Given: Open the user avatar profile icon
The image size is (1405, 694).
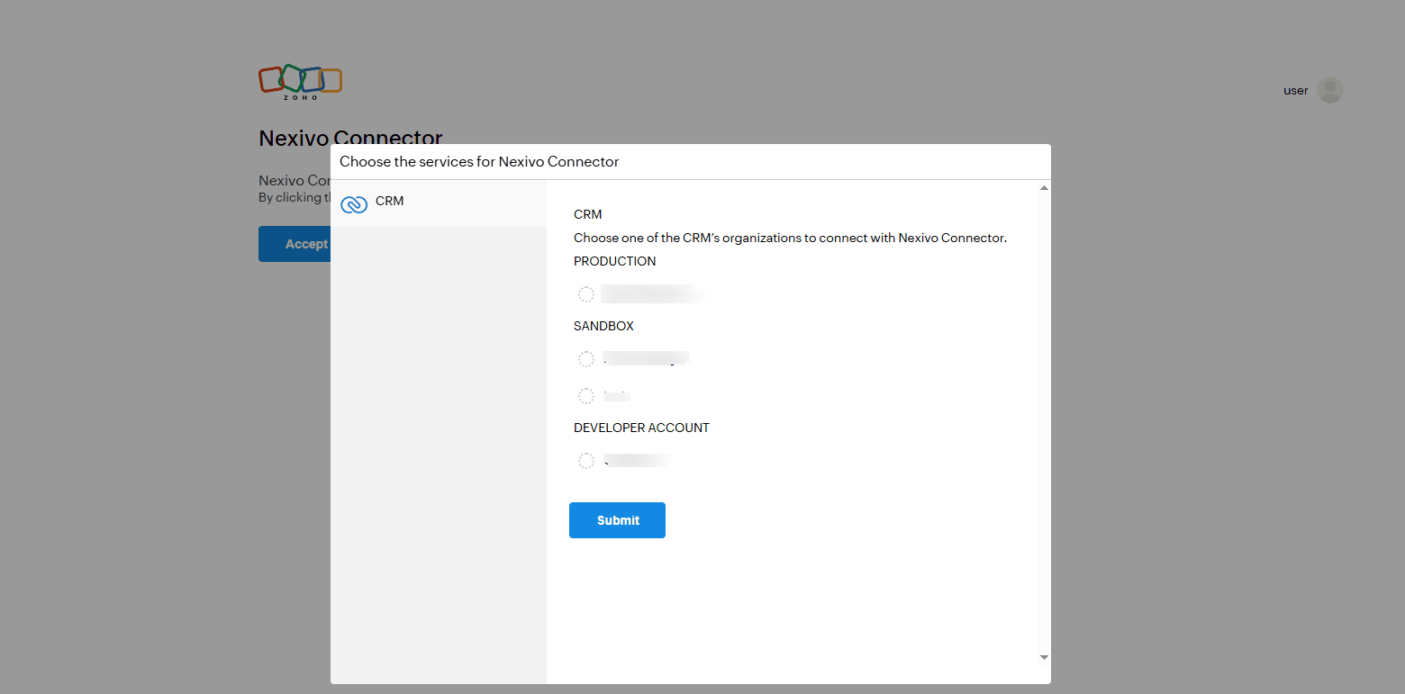Looking at the screenshot, I should click(1330, 90).
